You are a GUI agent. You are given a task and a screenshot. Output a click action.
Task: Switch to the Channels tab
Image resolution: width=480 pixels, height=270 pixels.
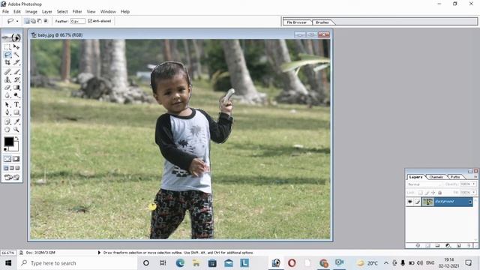pos(436,177)
